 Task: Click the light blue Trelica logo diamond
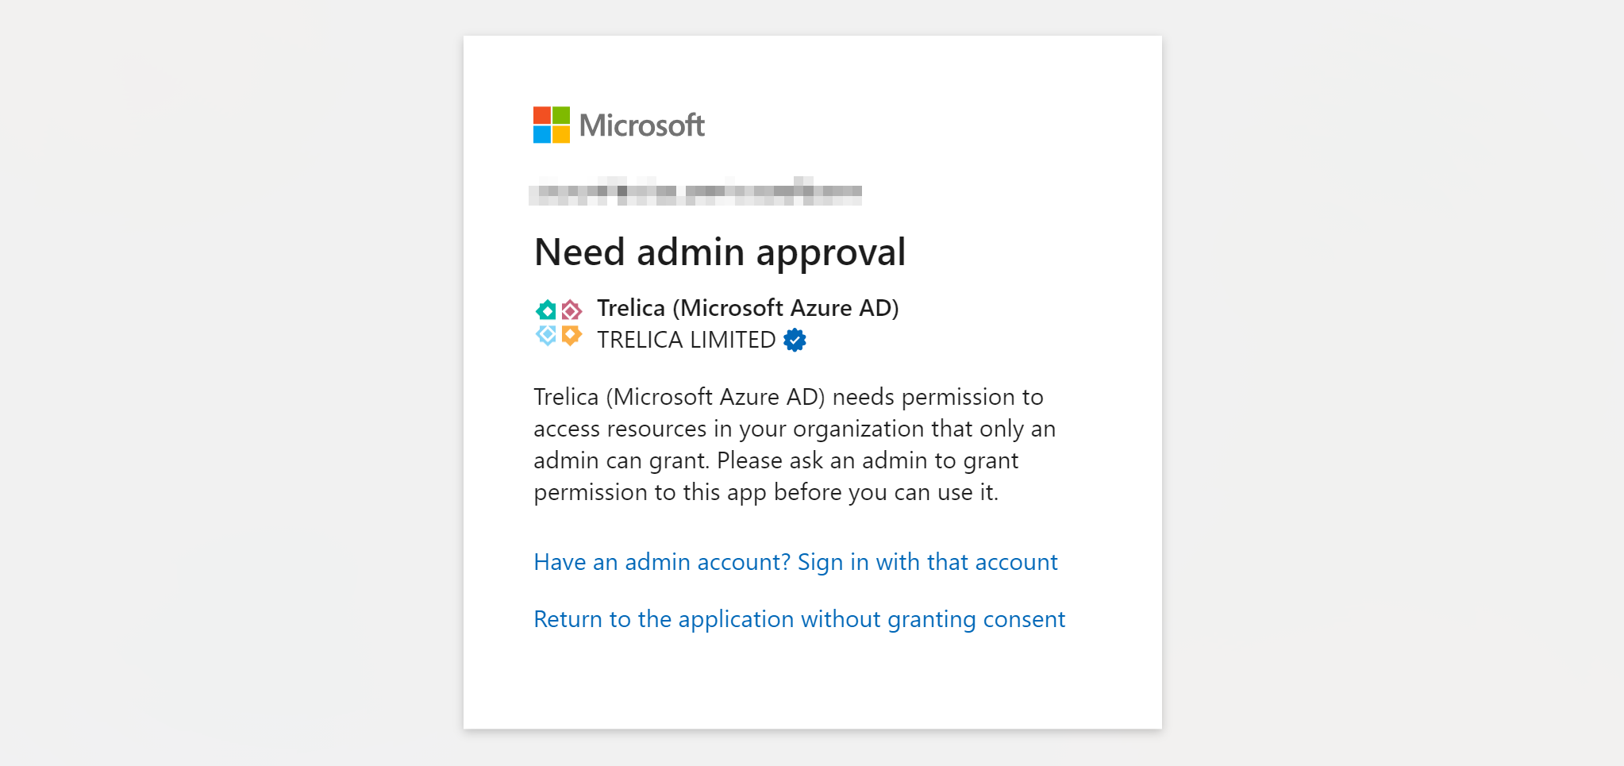[546, 335]
